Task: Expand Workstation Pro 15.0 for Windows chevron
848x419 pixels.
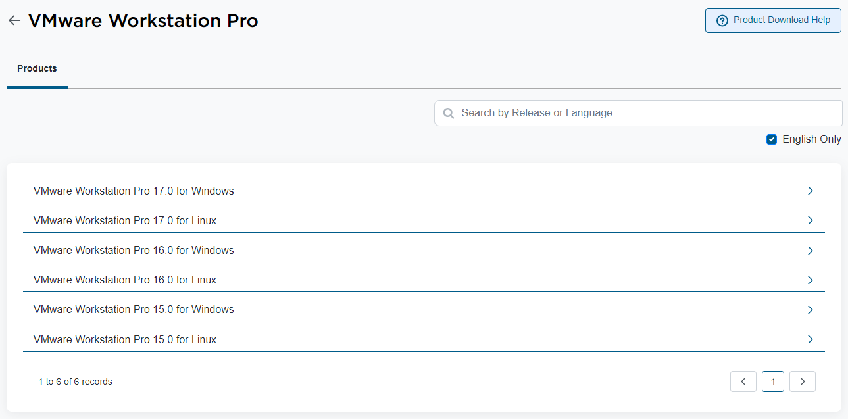Action: 811,310
